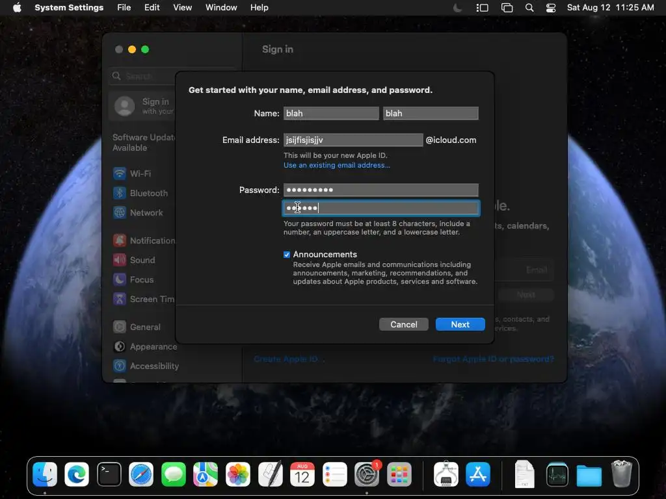The width and height of the screenshot is (666, 499).
Task: Toggle Focus moon icon in menu bar
Action: coord(457,8)
